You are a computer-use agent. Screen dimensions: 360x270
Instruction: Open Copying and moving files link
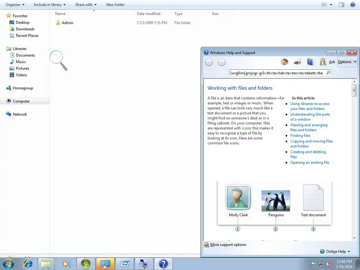click(x=311, y=143)
